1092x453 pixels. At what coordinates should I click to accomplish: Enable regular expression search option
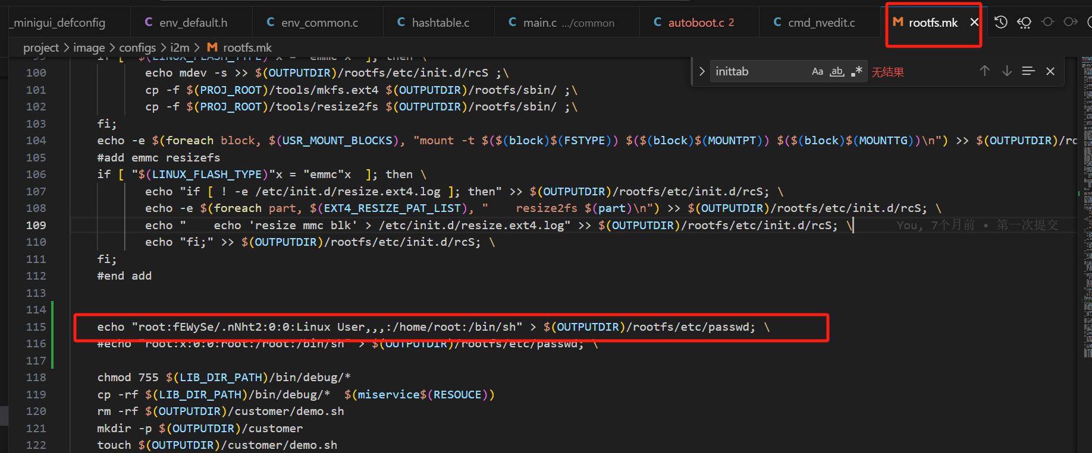pyautogui.click(x=856, y=72)
